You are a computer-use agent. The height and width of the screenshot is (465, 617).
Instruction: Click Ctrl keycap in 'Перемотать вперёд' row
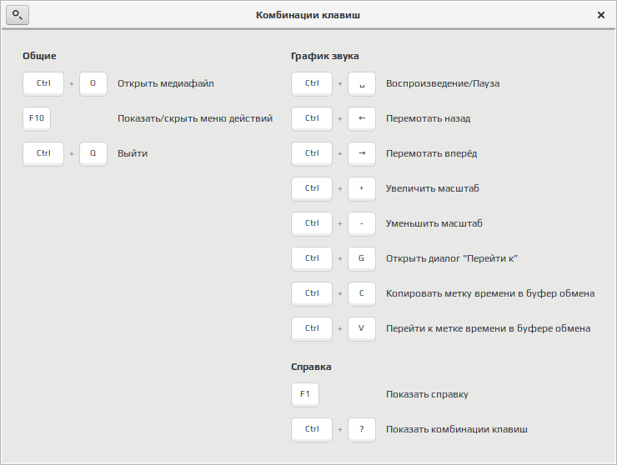[312, 153]
